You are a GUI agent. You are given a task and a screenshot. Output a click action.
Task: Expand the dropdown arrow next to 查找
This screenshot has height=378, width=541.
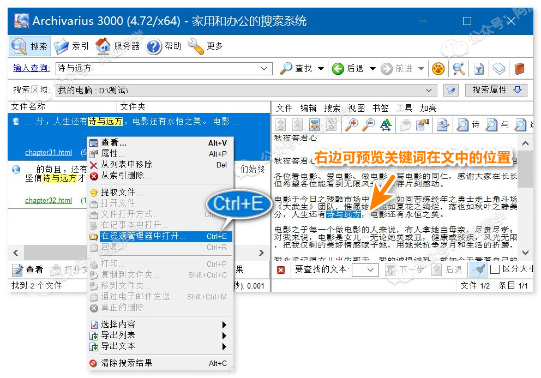point(321,69)
